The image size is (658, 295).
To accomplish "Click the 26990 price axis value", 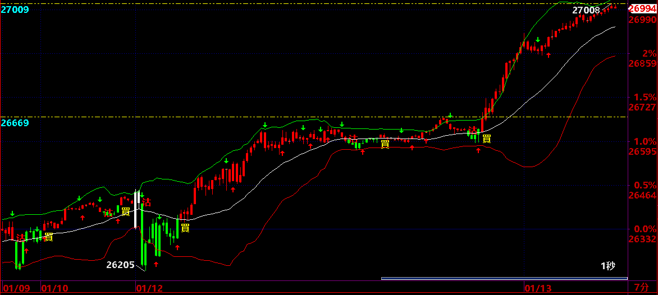I will click(642, 19).
